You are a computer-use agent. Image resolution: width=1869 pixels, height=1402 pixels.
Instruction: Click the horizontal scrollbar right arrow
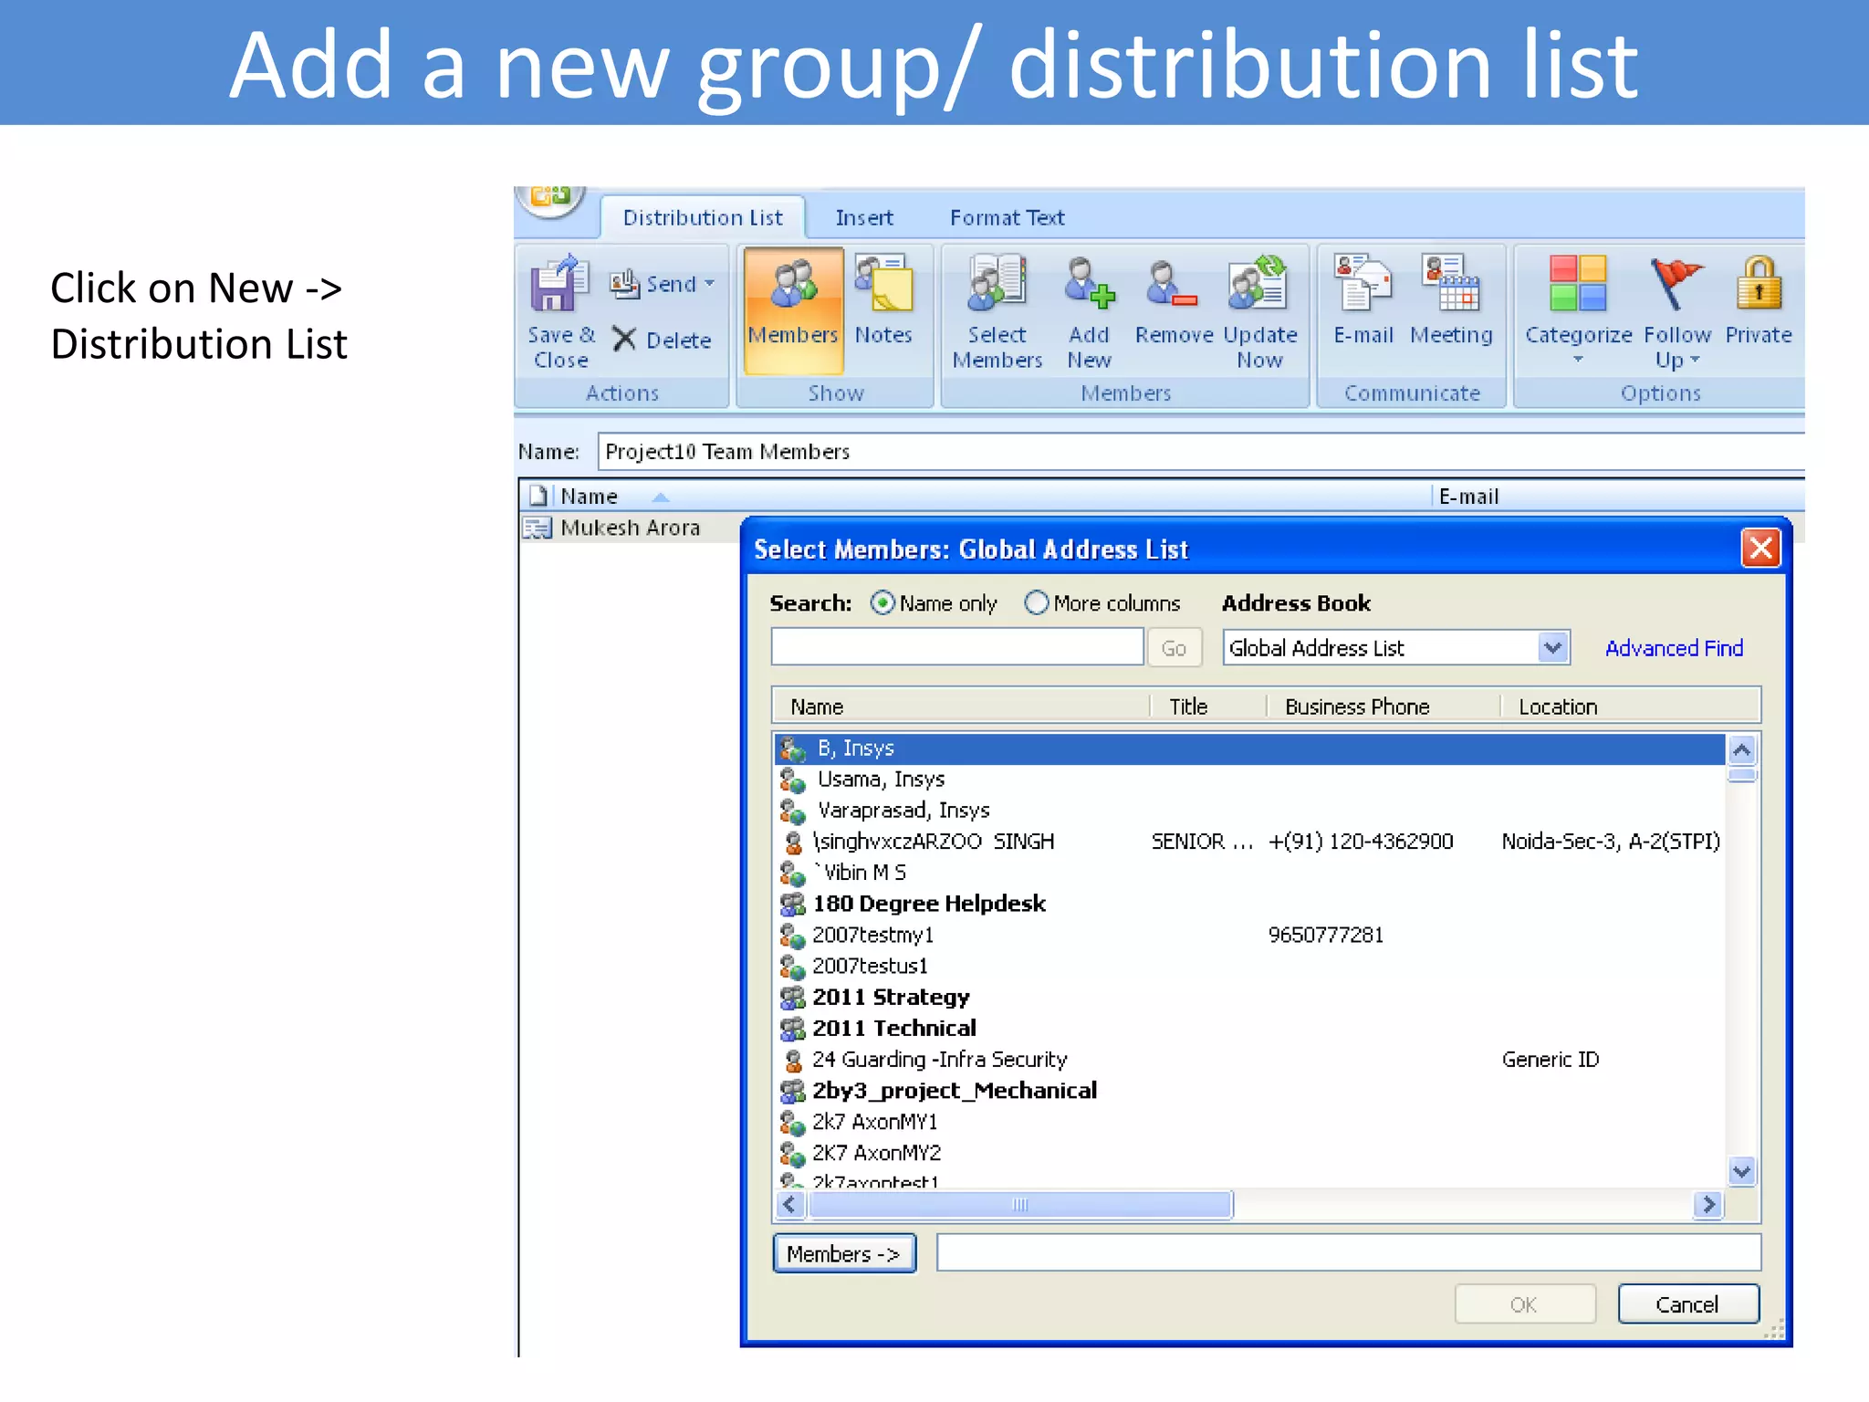[x=1707, y=1205]
